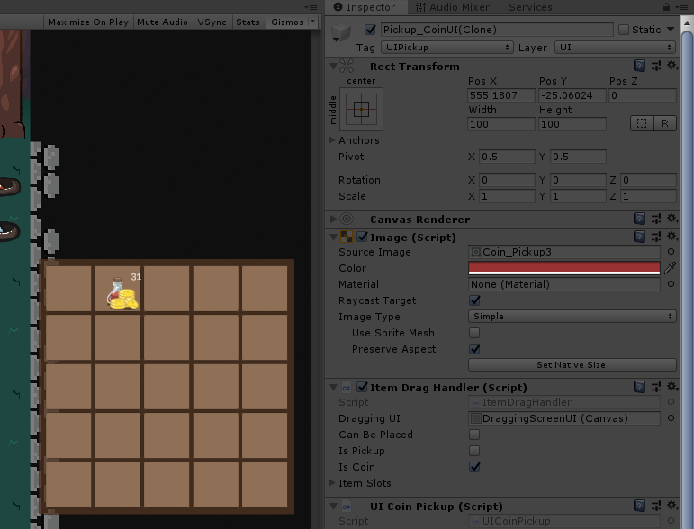This screenshot has width=694, height=529.
Task: Toggle VSync in Game view toolbar
Action: point(212,22)
